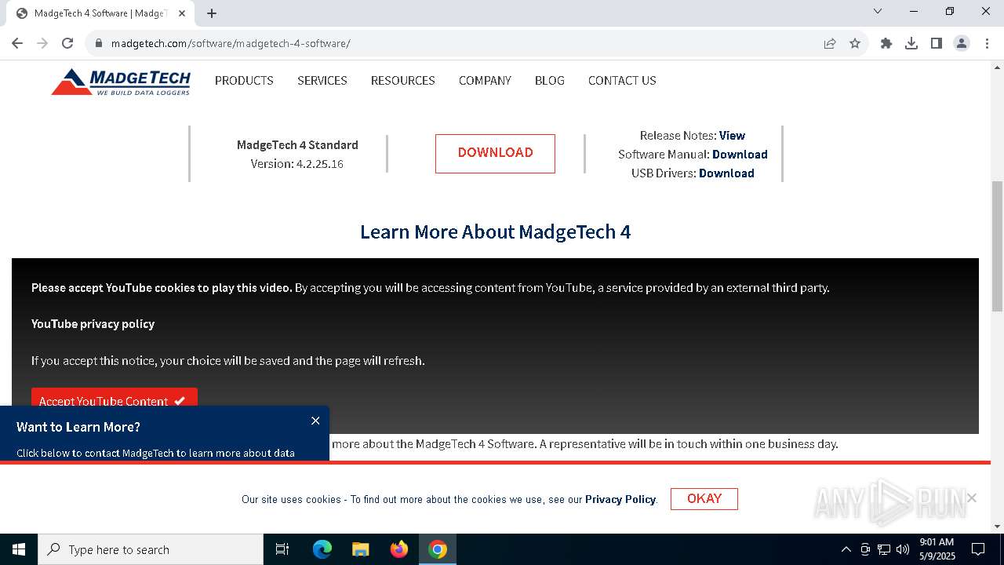
Task: Click the Version: 4.2.25.16 text
Action: 297,163
